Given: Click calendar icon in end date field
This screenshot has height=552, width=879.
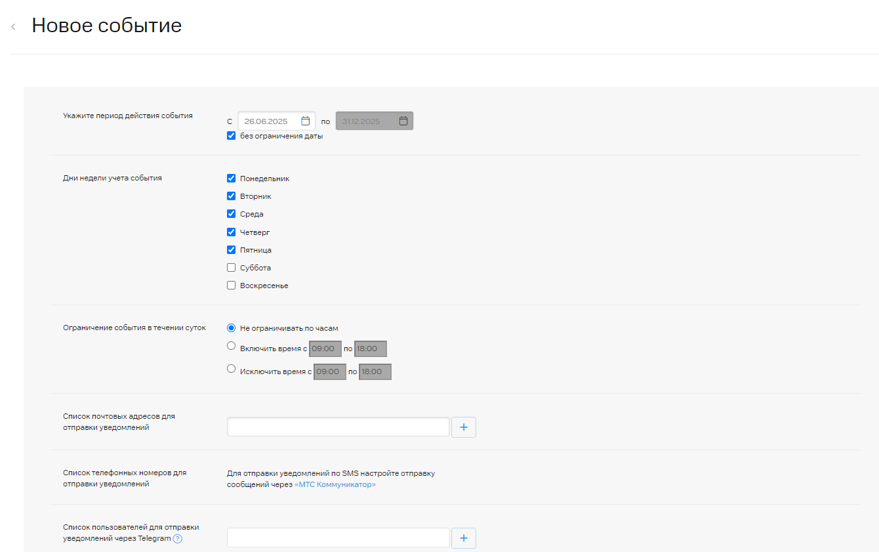Looking at the screenshot, I should point(403,121).
